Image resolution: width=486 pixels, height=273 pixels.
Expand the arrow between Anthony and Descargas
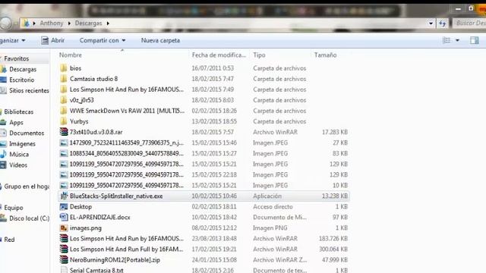coord(69,24)
